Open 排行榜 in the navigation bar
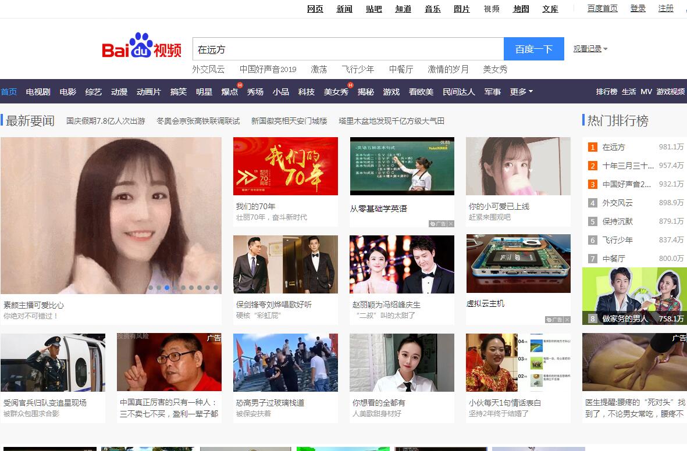This screenshot has width=687, height=451. tap(606, 91)
